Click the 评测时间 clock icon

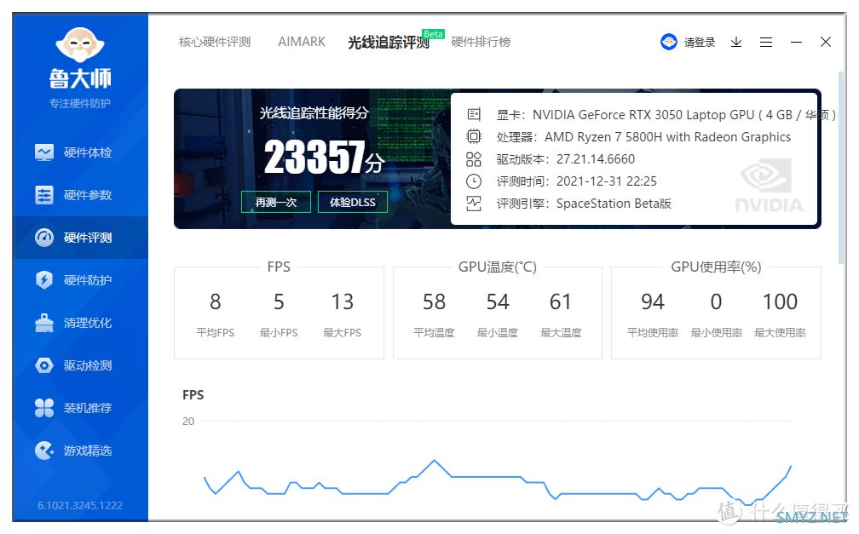tap(474, 181)
